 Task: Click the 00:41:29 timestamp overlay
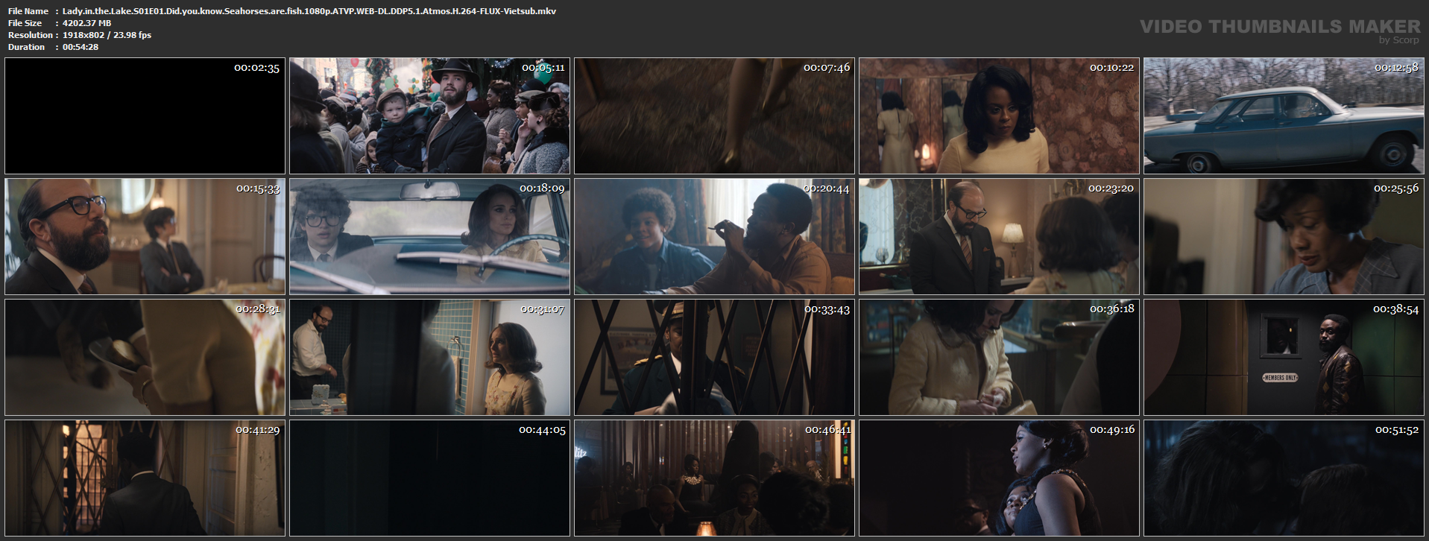pyautogui.click(x=257, y=430)
